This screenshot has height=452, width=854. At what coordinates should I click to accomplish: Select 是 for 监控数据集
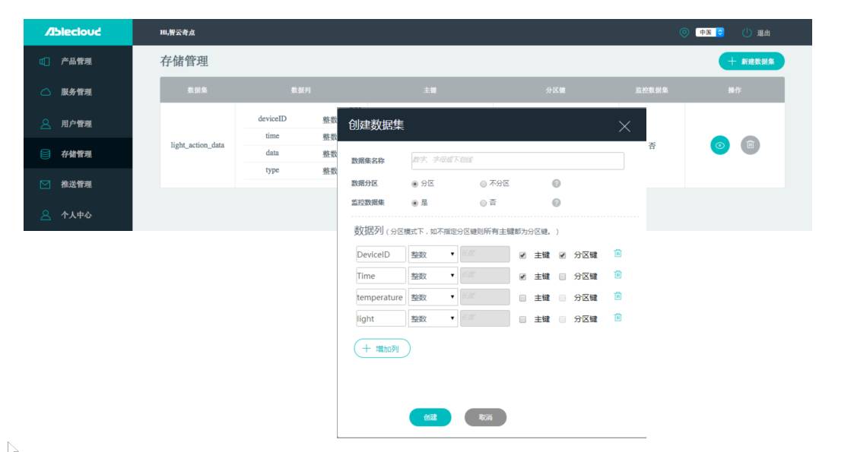[414, 204]
